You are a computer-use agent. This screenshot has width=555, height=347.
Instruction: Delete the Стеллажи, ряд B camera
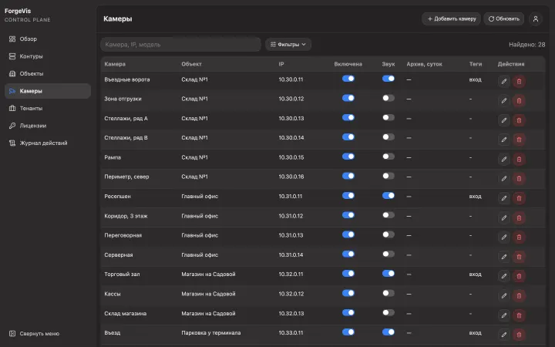(x=519, y=140)
